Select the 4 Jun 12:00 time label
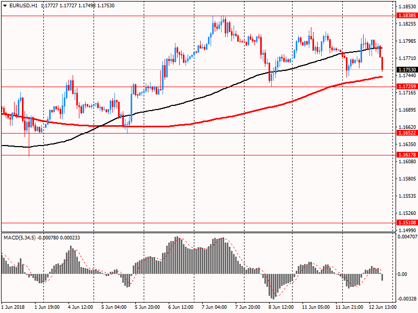Screen dimensions: 418x313 point(80,307)
